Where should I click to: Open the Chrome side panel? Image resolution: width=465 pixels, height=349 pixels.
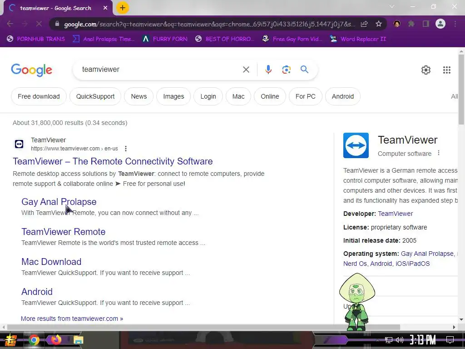(x=426, y=24)
